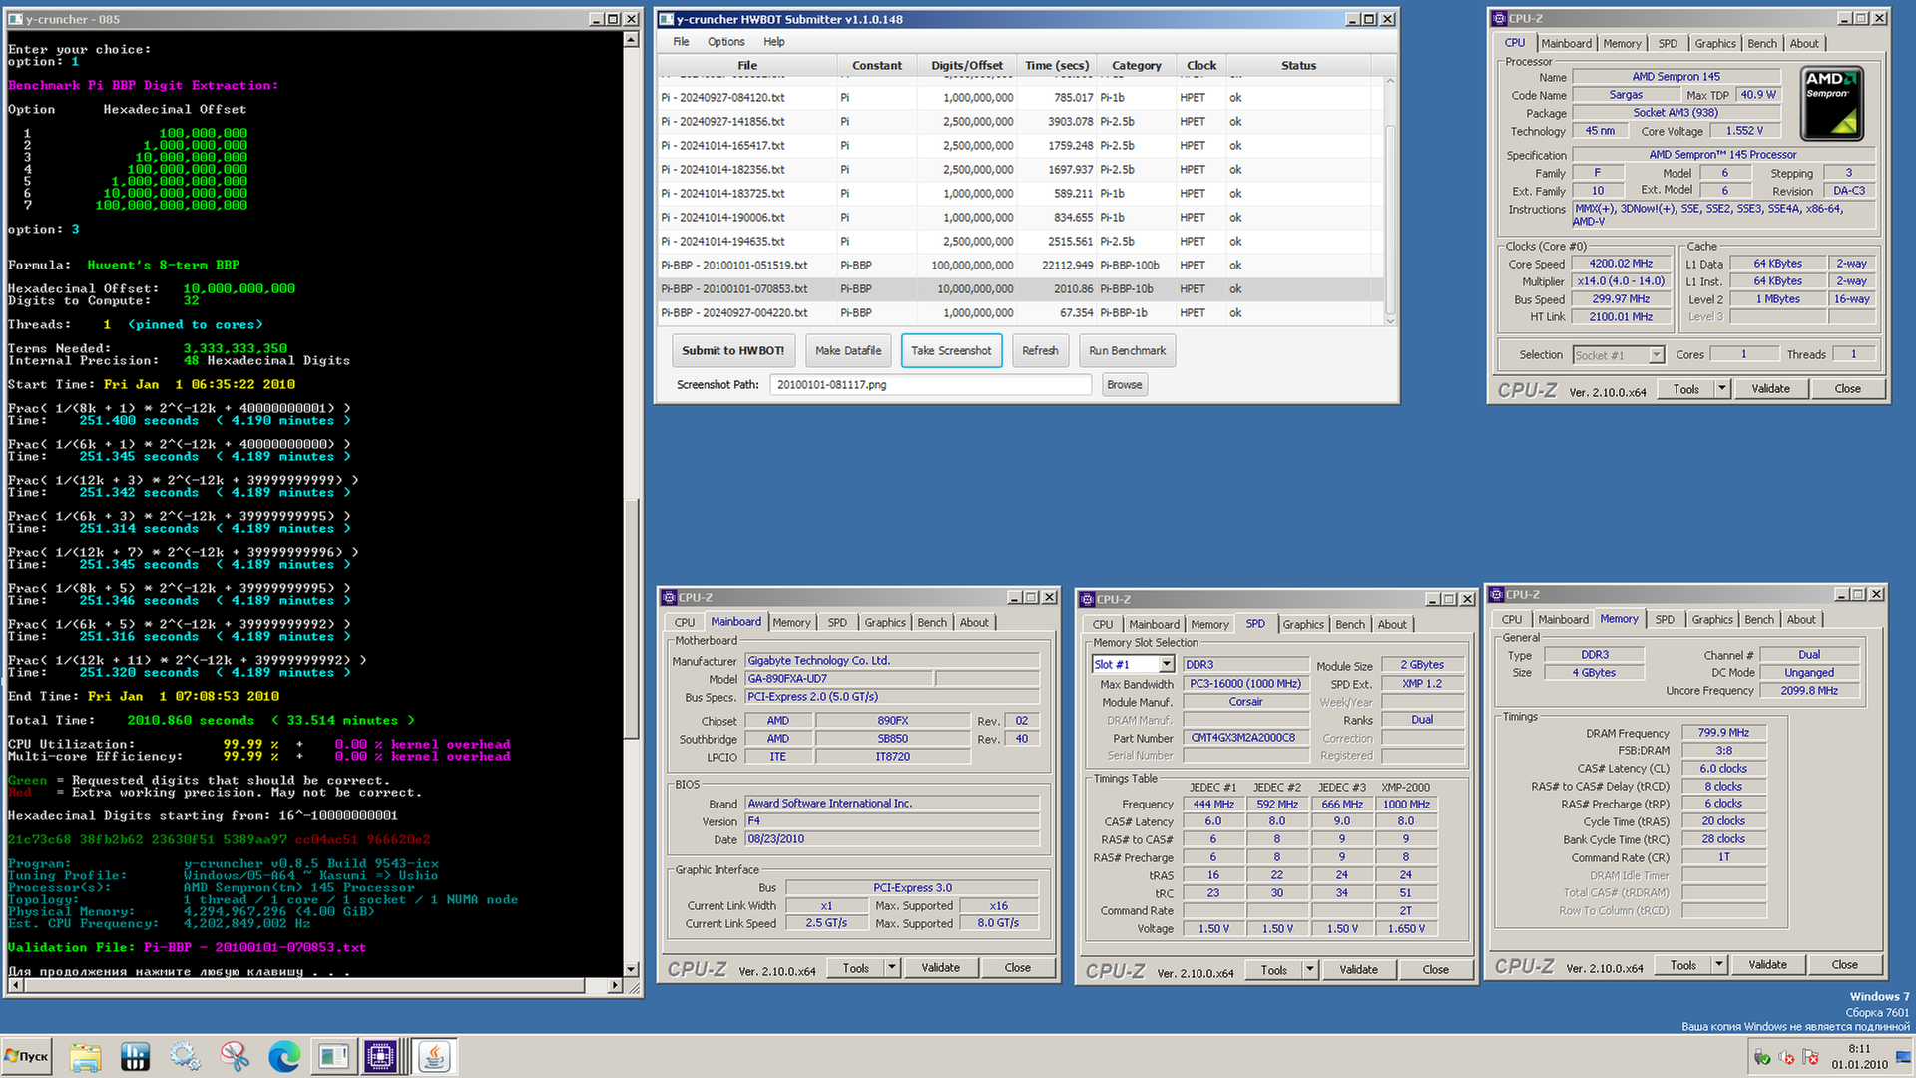
Task: Click DRAM Frequency value 799.9 MHz
Action: (1723, 733)
